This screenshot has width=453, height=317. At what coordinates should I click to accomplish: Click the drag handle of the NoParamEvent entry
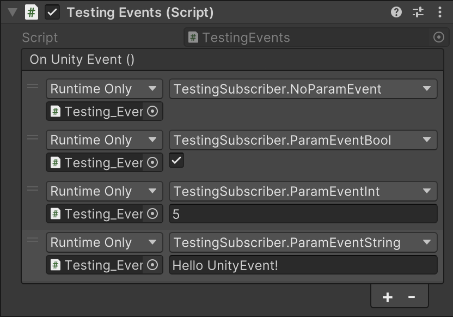tap(33, 87)
